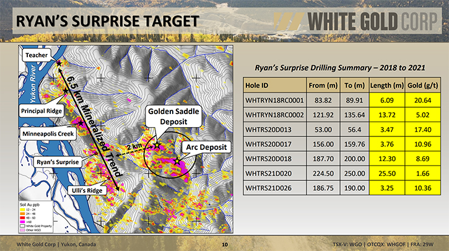449x251 pixels.
Task: Select cell WHTRS21D026
Action: tap(274, 188)
